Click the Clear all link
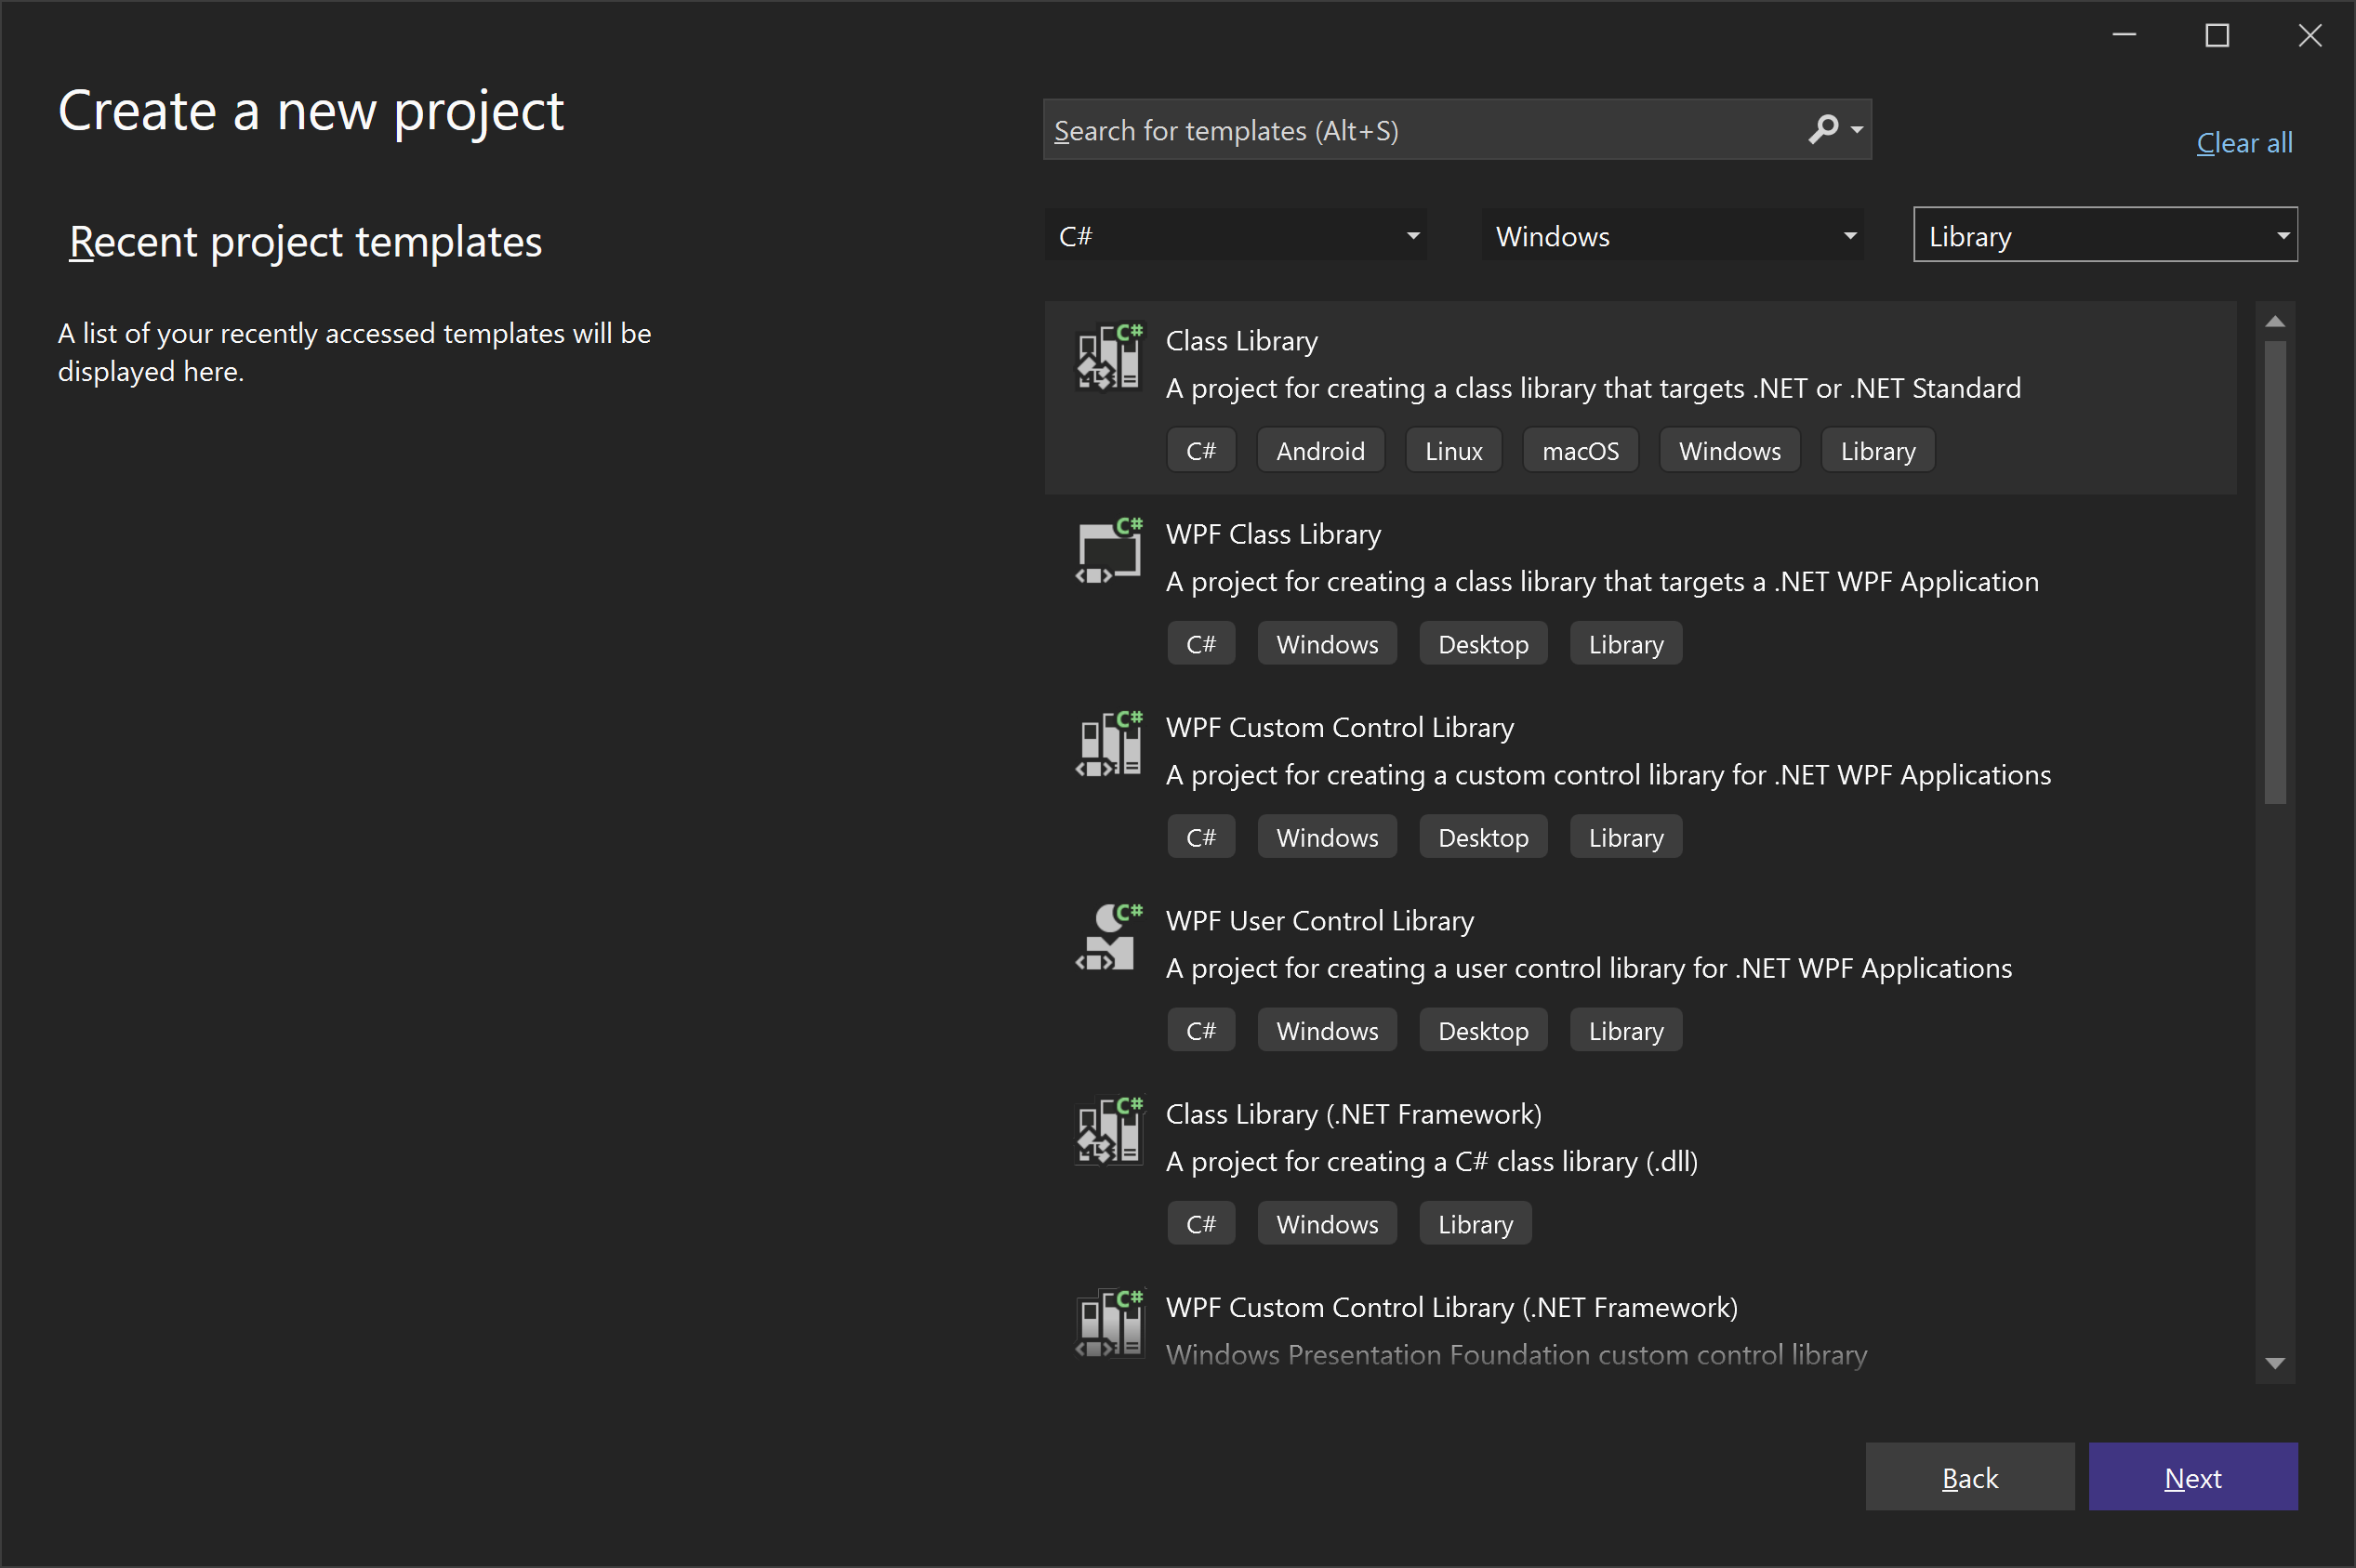2356x1568 pixels. click(2244, 143)
